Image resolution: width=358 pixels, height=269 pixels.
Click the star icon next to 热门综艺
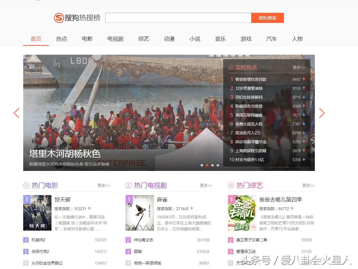pos(231,185)
